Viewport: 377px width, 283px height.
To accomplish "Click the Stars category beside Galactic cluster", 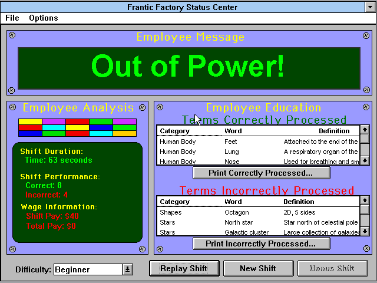I will pos(167,232).
